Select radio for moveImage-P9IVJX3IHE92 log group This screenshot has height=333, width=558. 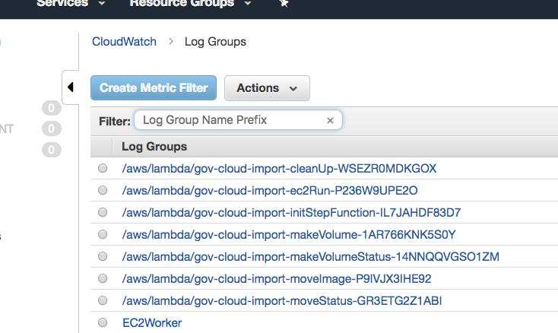[x=103, y=278]
